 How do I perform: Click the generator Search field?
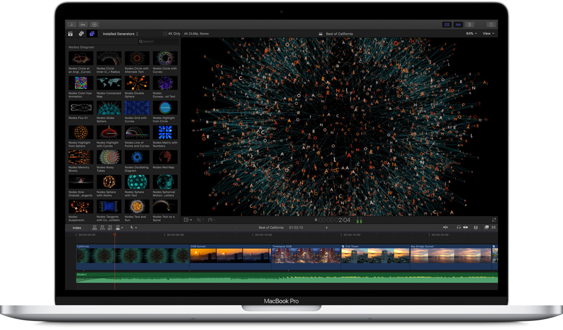tap(158, 42)
